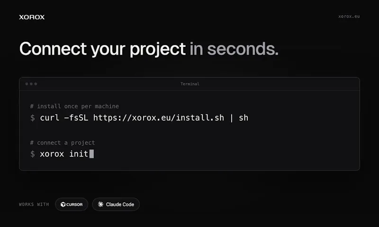Click the WORKS WITH label
The image size is (379, 227).
(x=34, y=205)
